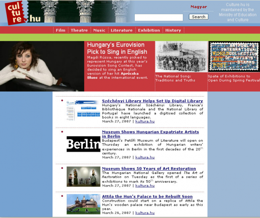
Task: Go to the Music category
Action: click(x=99, y=30)
